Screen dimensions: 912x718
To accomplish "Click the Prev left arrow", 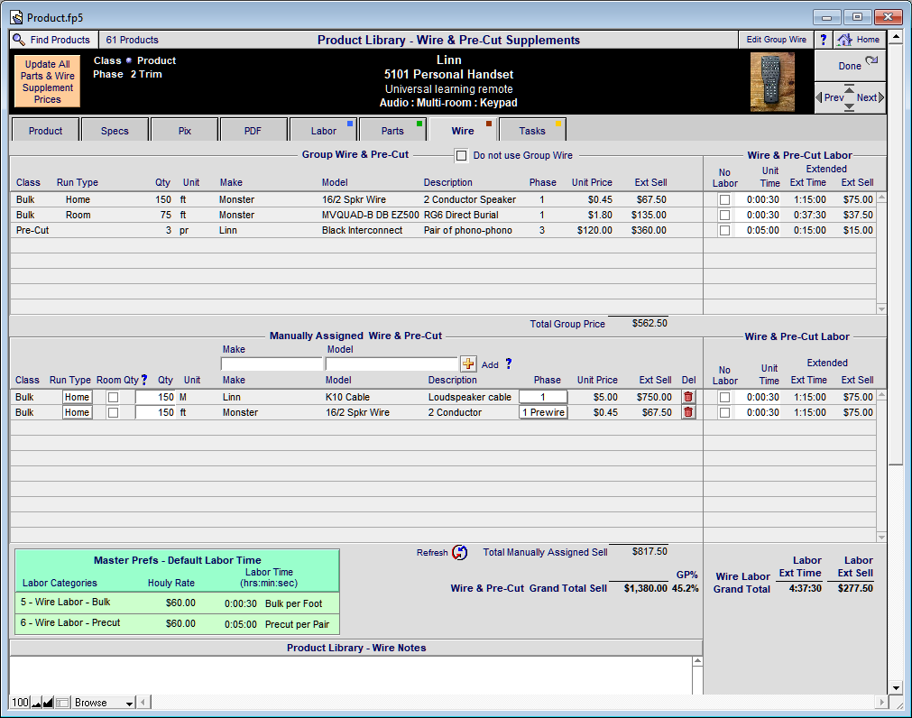I will 819,97.
